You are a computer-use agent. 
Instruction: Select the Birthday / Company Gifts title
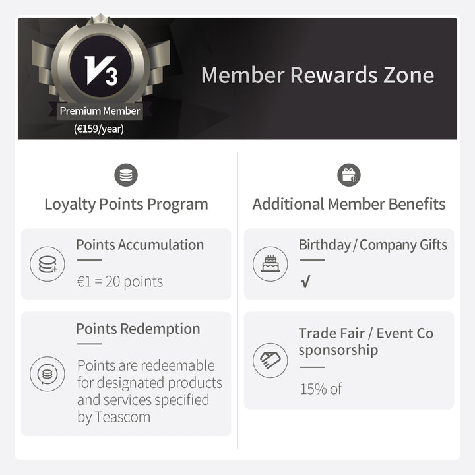point(373,245)
